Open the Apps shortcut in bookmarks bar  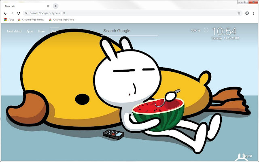tap(9, 20)
